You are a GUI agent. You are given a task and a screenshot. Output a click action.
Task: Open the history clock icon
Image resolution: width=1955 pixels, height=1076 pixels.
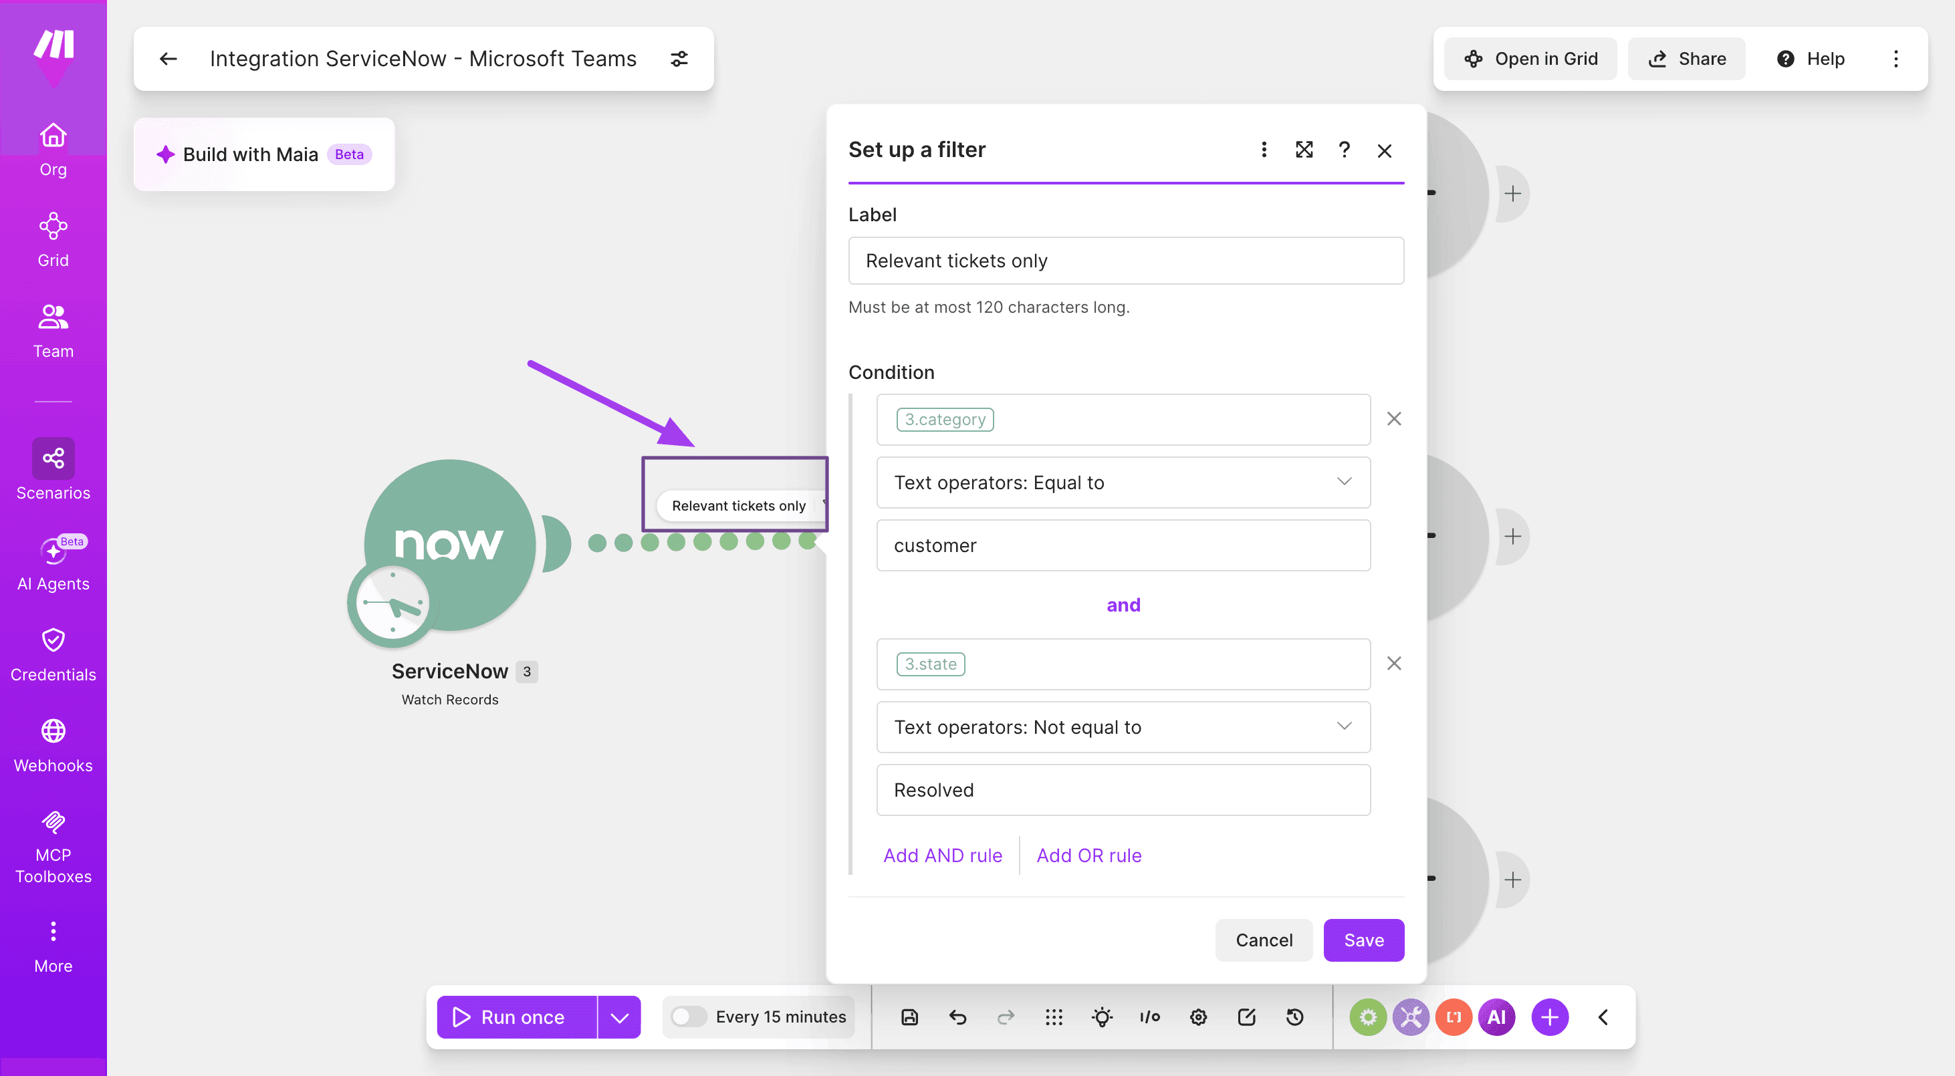pos(1294,1017)
